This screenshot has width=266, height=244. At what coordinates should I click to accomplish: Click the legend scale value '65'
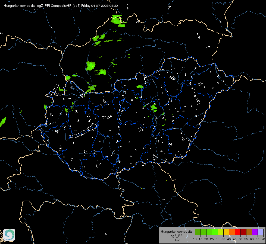point(258,239)
